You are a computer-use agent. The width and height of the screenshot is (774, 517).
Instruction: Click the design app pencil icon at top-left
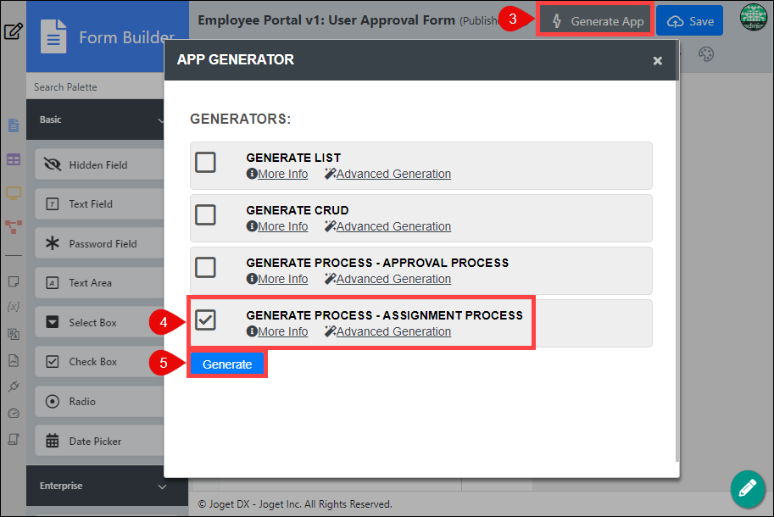point(13,31)
